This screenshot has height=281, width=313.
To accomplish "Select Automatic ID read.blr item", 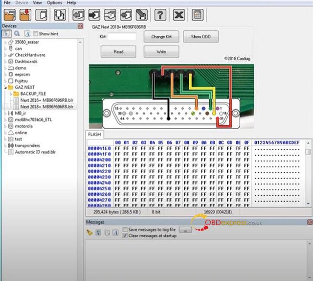I will pyautogui.click(x=35, y=152).
